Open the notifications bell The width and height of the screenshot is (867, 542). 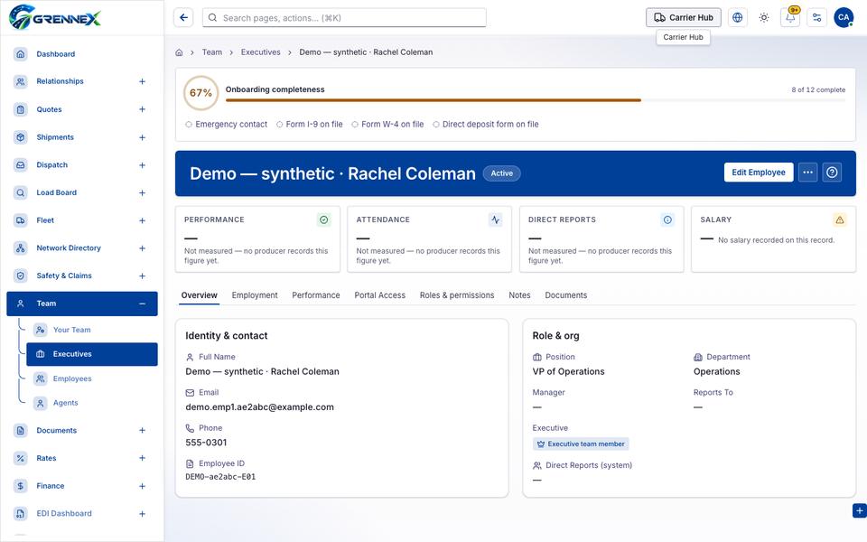pos(790,18)
